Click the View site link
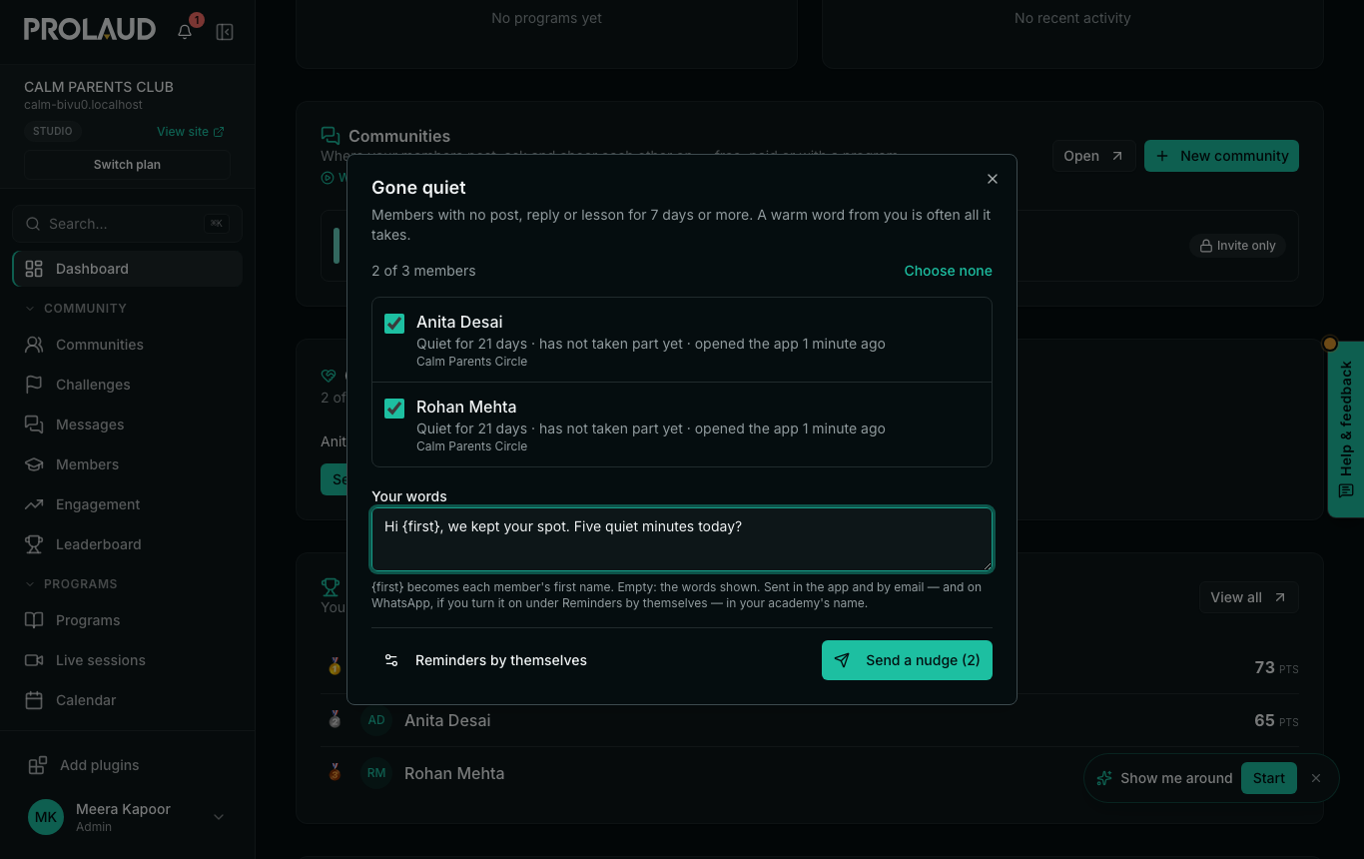This screenshot has width=1364, height=859. coord(190,132)
